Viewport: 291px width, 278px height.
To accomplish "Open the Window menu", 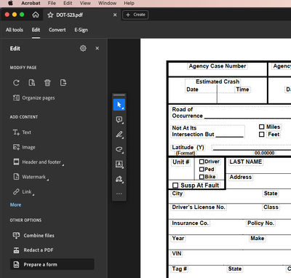I will 107,3.
